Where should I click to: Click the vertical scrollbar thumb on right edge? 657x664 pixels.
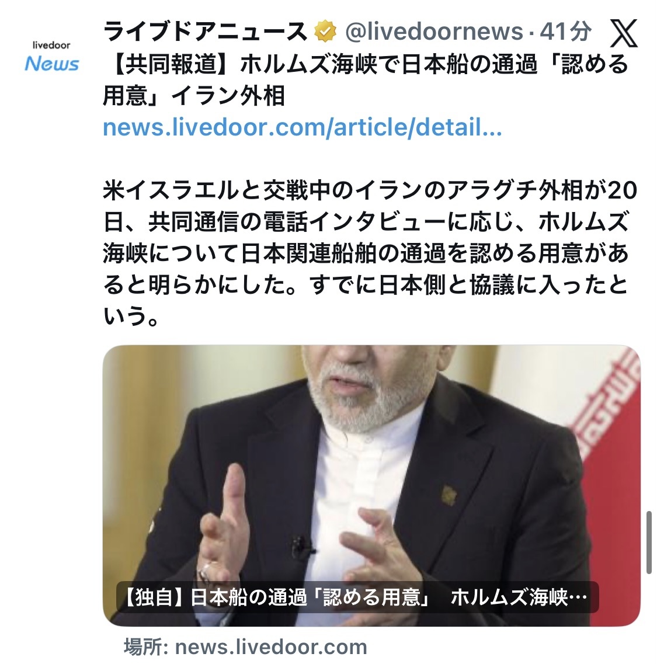point(648,542)
